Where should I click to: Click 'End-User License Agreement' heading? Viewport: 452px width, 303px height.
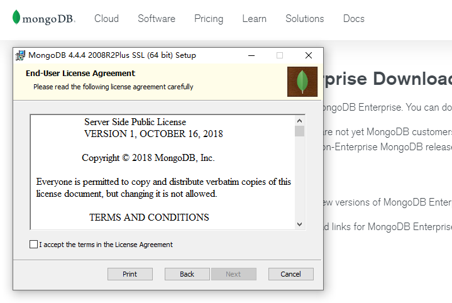pos(80,73)
